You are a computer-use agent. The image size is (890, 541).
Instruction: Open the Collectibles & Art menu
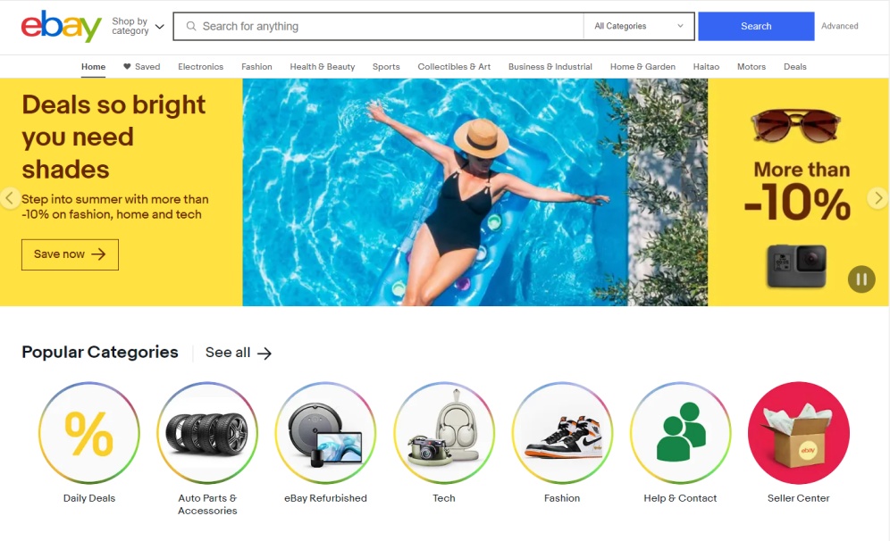(x=454, y=67)
